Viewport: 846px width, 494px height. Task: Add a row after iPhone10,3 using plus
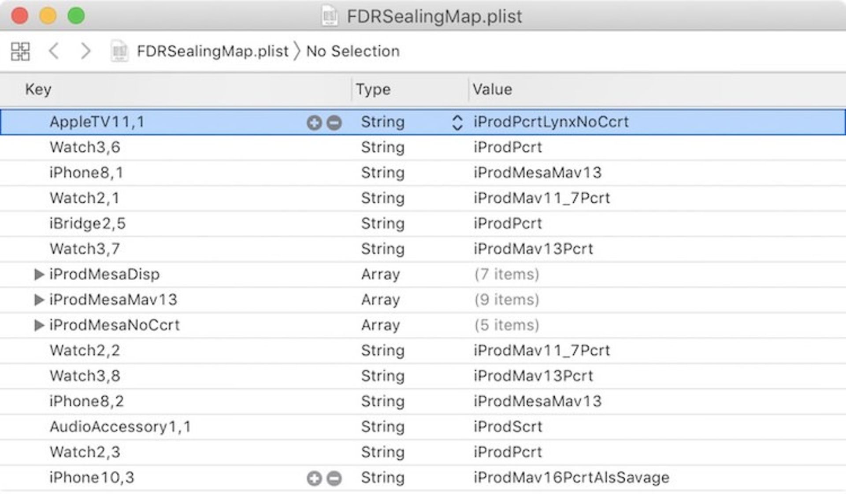(x=314, y=478)
